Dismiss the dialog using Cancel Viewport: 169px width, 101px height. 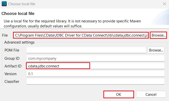pos(151,95)
